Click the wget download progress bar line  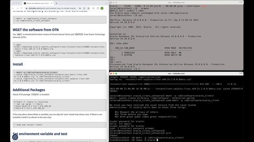(173, 84)
